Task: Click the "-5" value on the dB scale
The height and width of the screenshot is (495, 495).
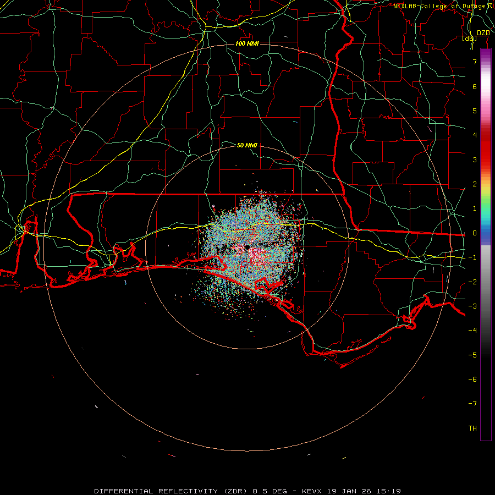Action: pyautogui.click(x=472, y=355)
